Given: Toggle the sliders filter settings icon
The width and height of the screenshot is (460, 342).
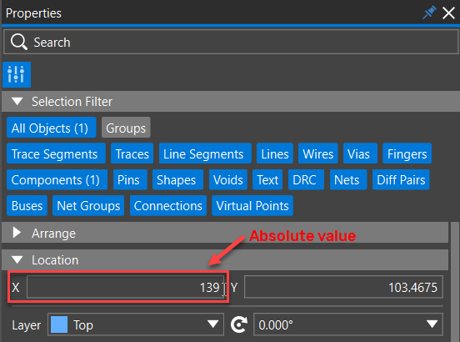Looking at the screenshot, I should click(17, 74).
